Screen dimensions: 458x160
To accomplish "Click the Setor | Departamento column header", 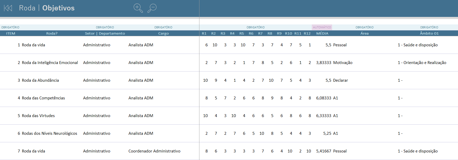I will tap(105, 33).
